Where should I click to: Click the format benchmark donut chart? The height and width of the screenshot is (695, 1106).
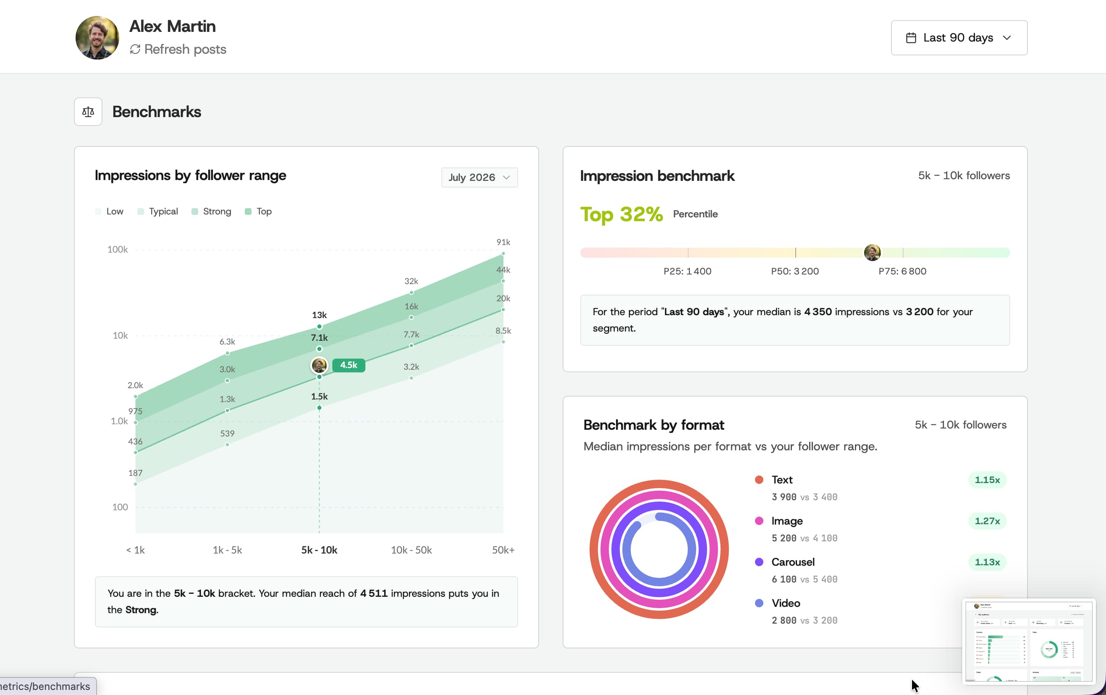click(x=659, y=549)
